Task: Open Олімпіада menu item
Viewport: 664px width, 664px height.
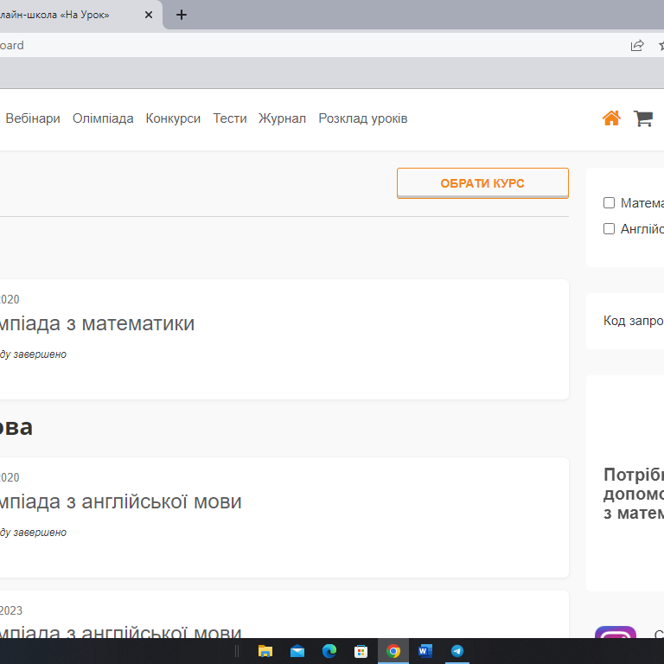Action: (x=103, y=118)
